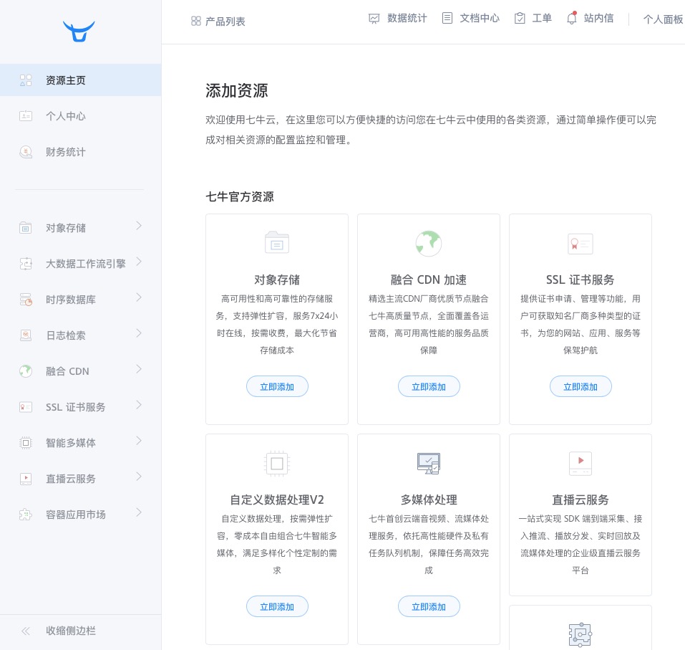The width and height of the screenshot is (685, 650).
Task: Click the 产品列表 grid icon in header
Action: pos(196,21)
